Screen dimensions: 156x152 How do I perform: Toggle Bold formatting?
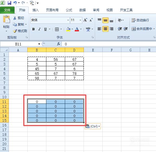pyautogui.click(x=33, y=29)
